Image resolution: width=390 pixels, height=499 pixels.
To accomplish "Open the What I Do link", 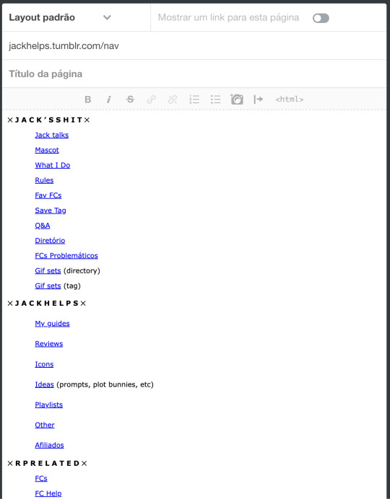I will coord(53,165).
